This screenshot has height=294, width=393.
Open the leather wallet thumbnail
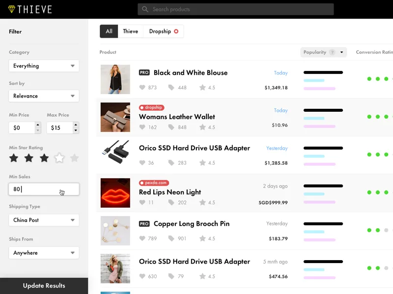point(115,117)
